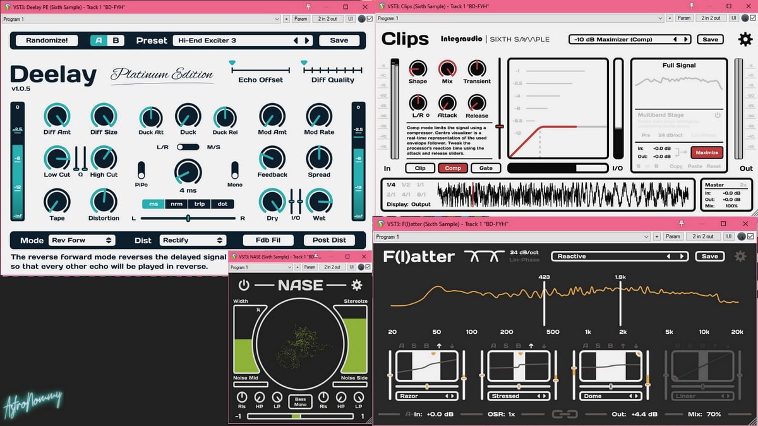This screenshot has width=758, height=426.
Task: Select the Clips Clip mode tab
Action: point(420,168)
